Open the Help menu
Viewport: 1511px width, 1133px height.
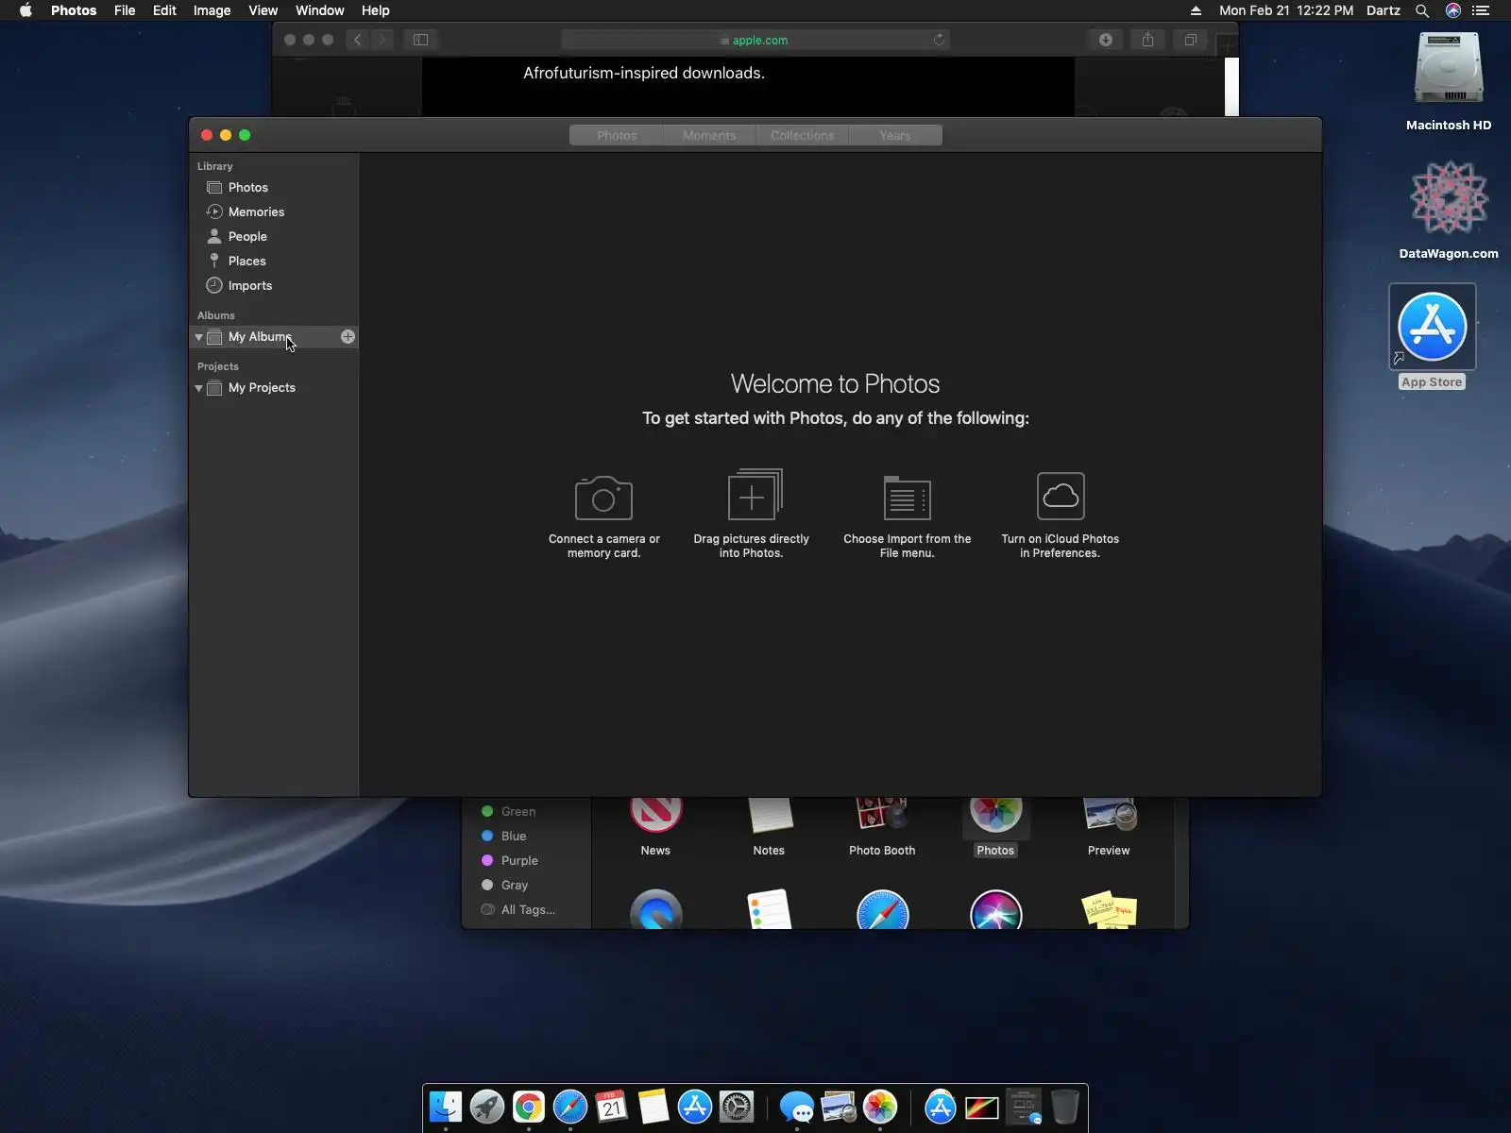pos(375,10)
